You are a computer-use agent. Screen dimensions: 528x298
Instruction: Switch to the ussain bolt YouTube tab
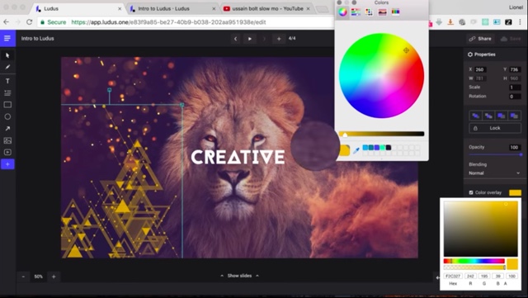pyautogui.click(x=266, y=8)
